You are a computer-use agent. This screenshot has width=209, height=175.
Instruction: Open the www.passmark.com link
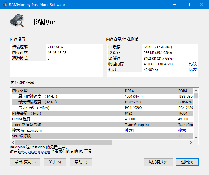tap(34, 152)
